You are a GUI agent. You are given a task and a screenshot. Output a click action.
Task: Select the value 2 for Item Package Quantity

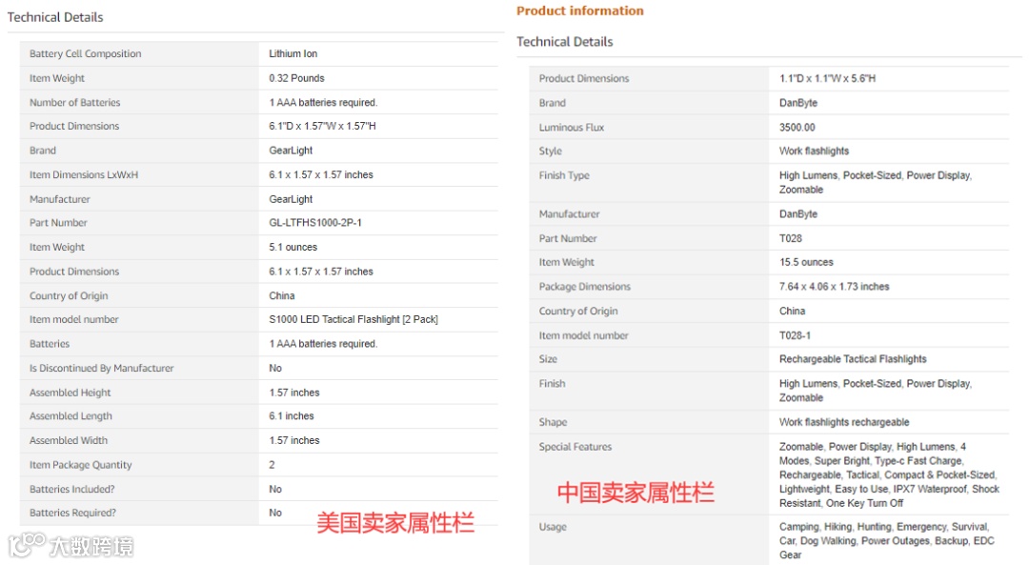tap(272, 465)
